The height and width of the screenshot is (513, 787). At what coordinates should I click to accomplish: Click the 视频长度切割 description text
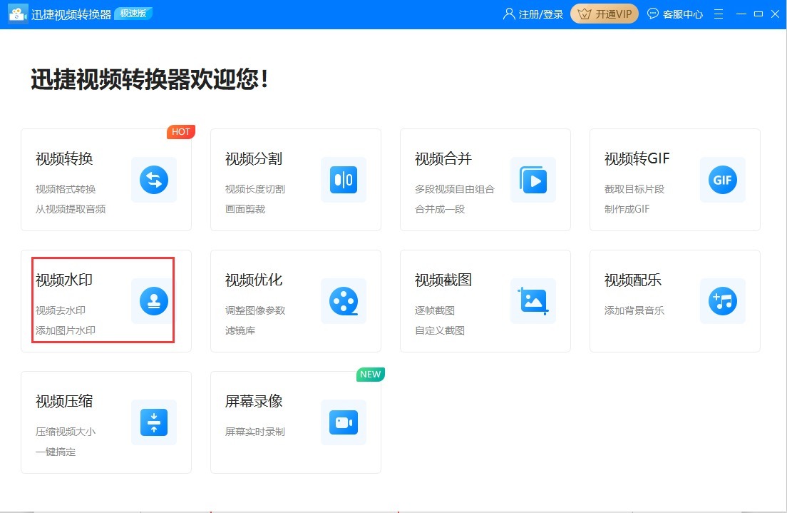coord(255,189)
